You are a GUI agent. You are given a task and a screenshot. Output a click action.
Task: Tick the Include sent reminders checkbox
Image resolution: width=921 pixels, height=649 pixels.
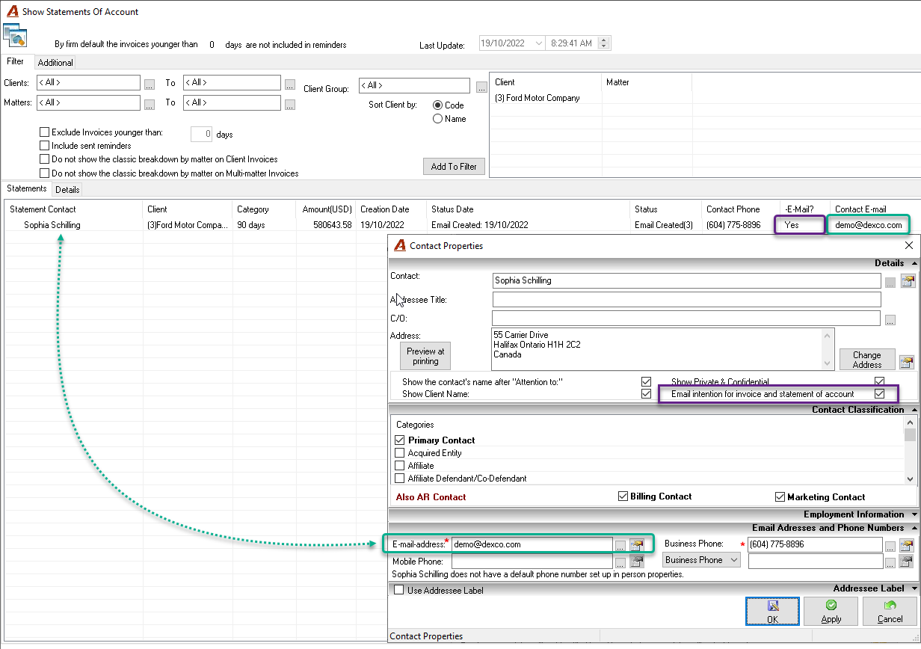click(45, 146)
